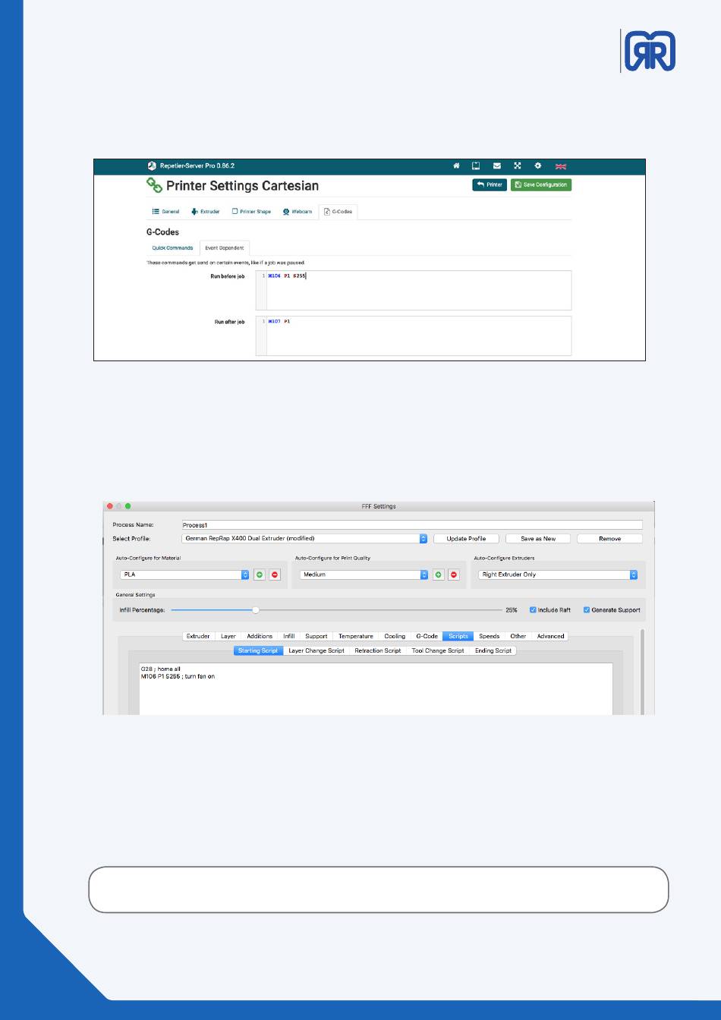Select the Tool Change Script tab

click(x=438, y=650)
